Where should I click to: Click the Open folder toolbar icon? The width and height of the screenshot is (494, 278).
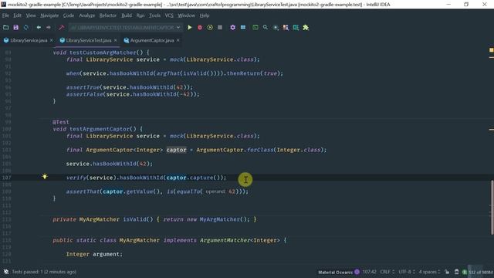[x=5, y=28]
